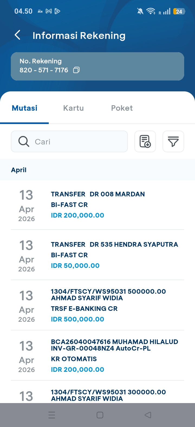195x427 pixels.
Task: Switch to the Mutasi tab
Action: point(25,108)
